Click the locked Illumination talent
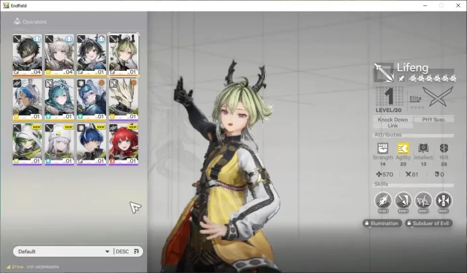The image size is (467, 273). pos(382,223)
